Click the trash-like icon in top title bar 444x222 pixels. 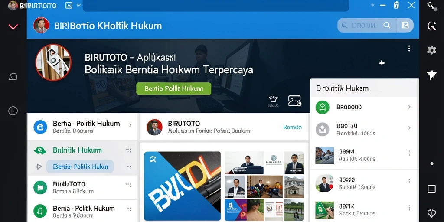click(x=396, y=5)
